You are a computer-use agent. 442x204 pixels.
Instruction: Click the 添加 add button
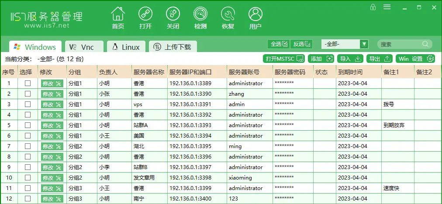tap(321, 59)
